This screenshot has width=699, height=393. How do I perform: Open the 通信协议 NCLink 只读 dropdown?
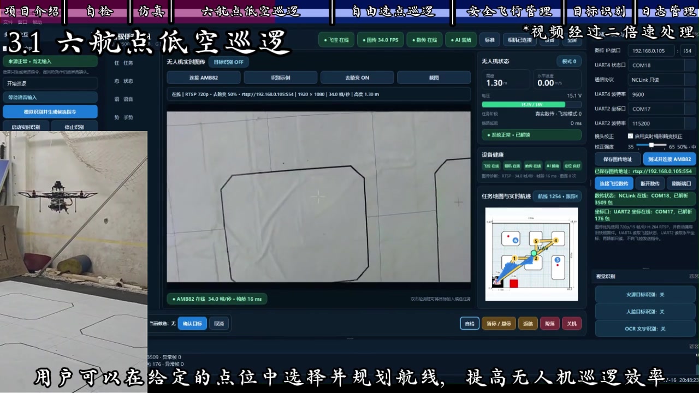pos(662,80)
